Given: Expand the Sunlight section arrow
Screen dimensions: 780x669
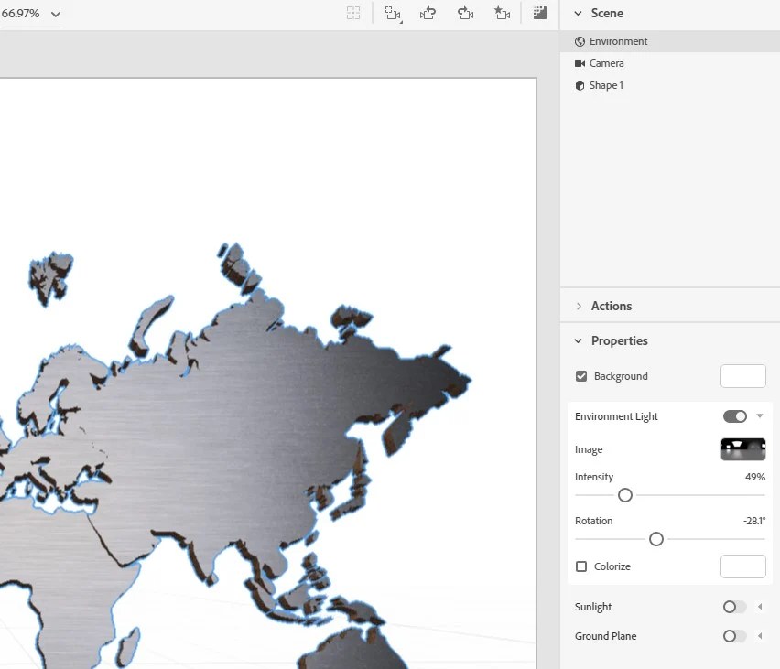Looking at the screenshot, I should click(x=760, y=607).
